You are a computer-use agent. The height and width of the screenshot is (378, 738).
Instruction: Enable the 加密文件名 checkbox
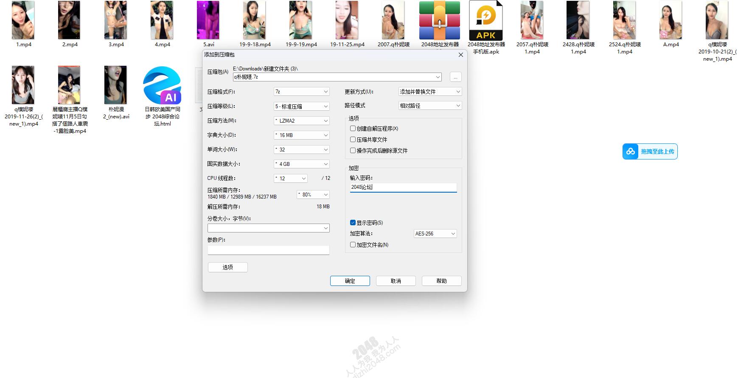353,244
